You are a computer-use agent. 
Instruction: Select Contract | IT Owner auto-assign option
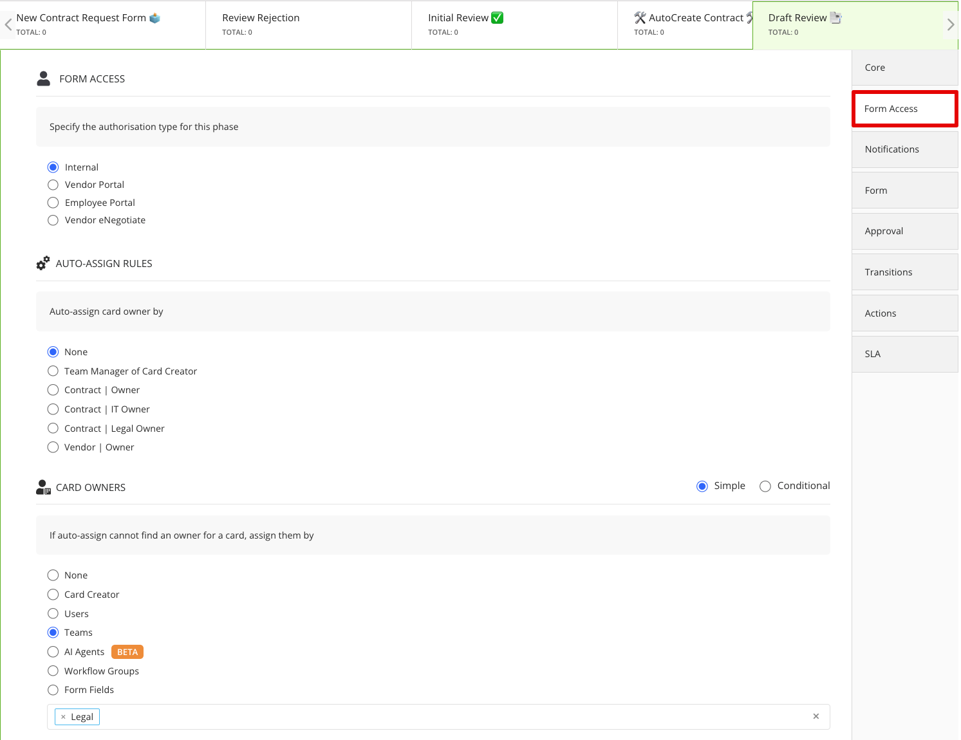[53, 409]
